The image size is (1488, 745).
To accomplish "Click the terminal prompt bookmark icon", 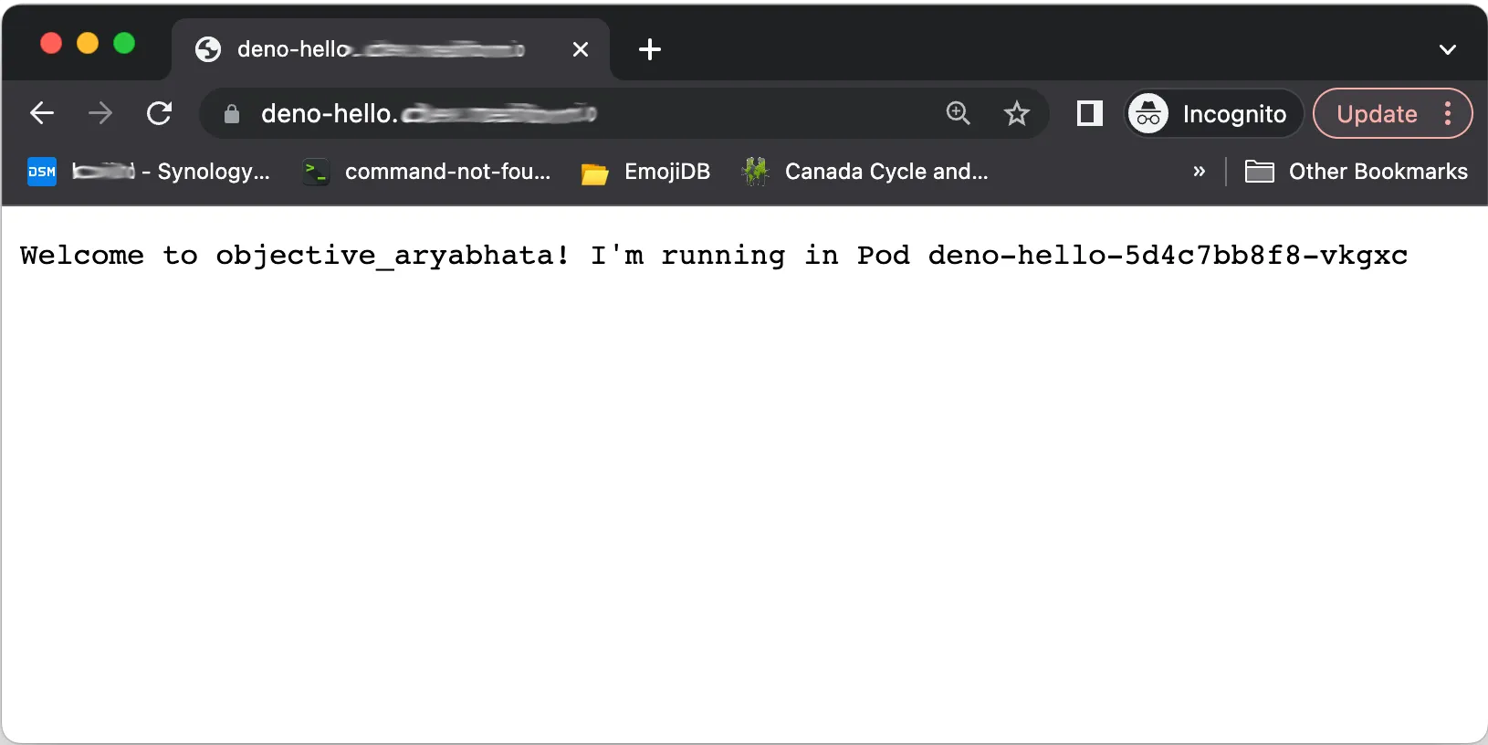I will (x=316, y=172).
